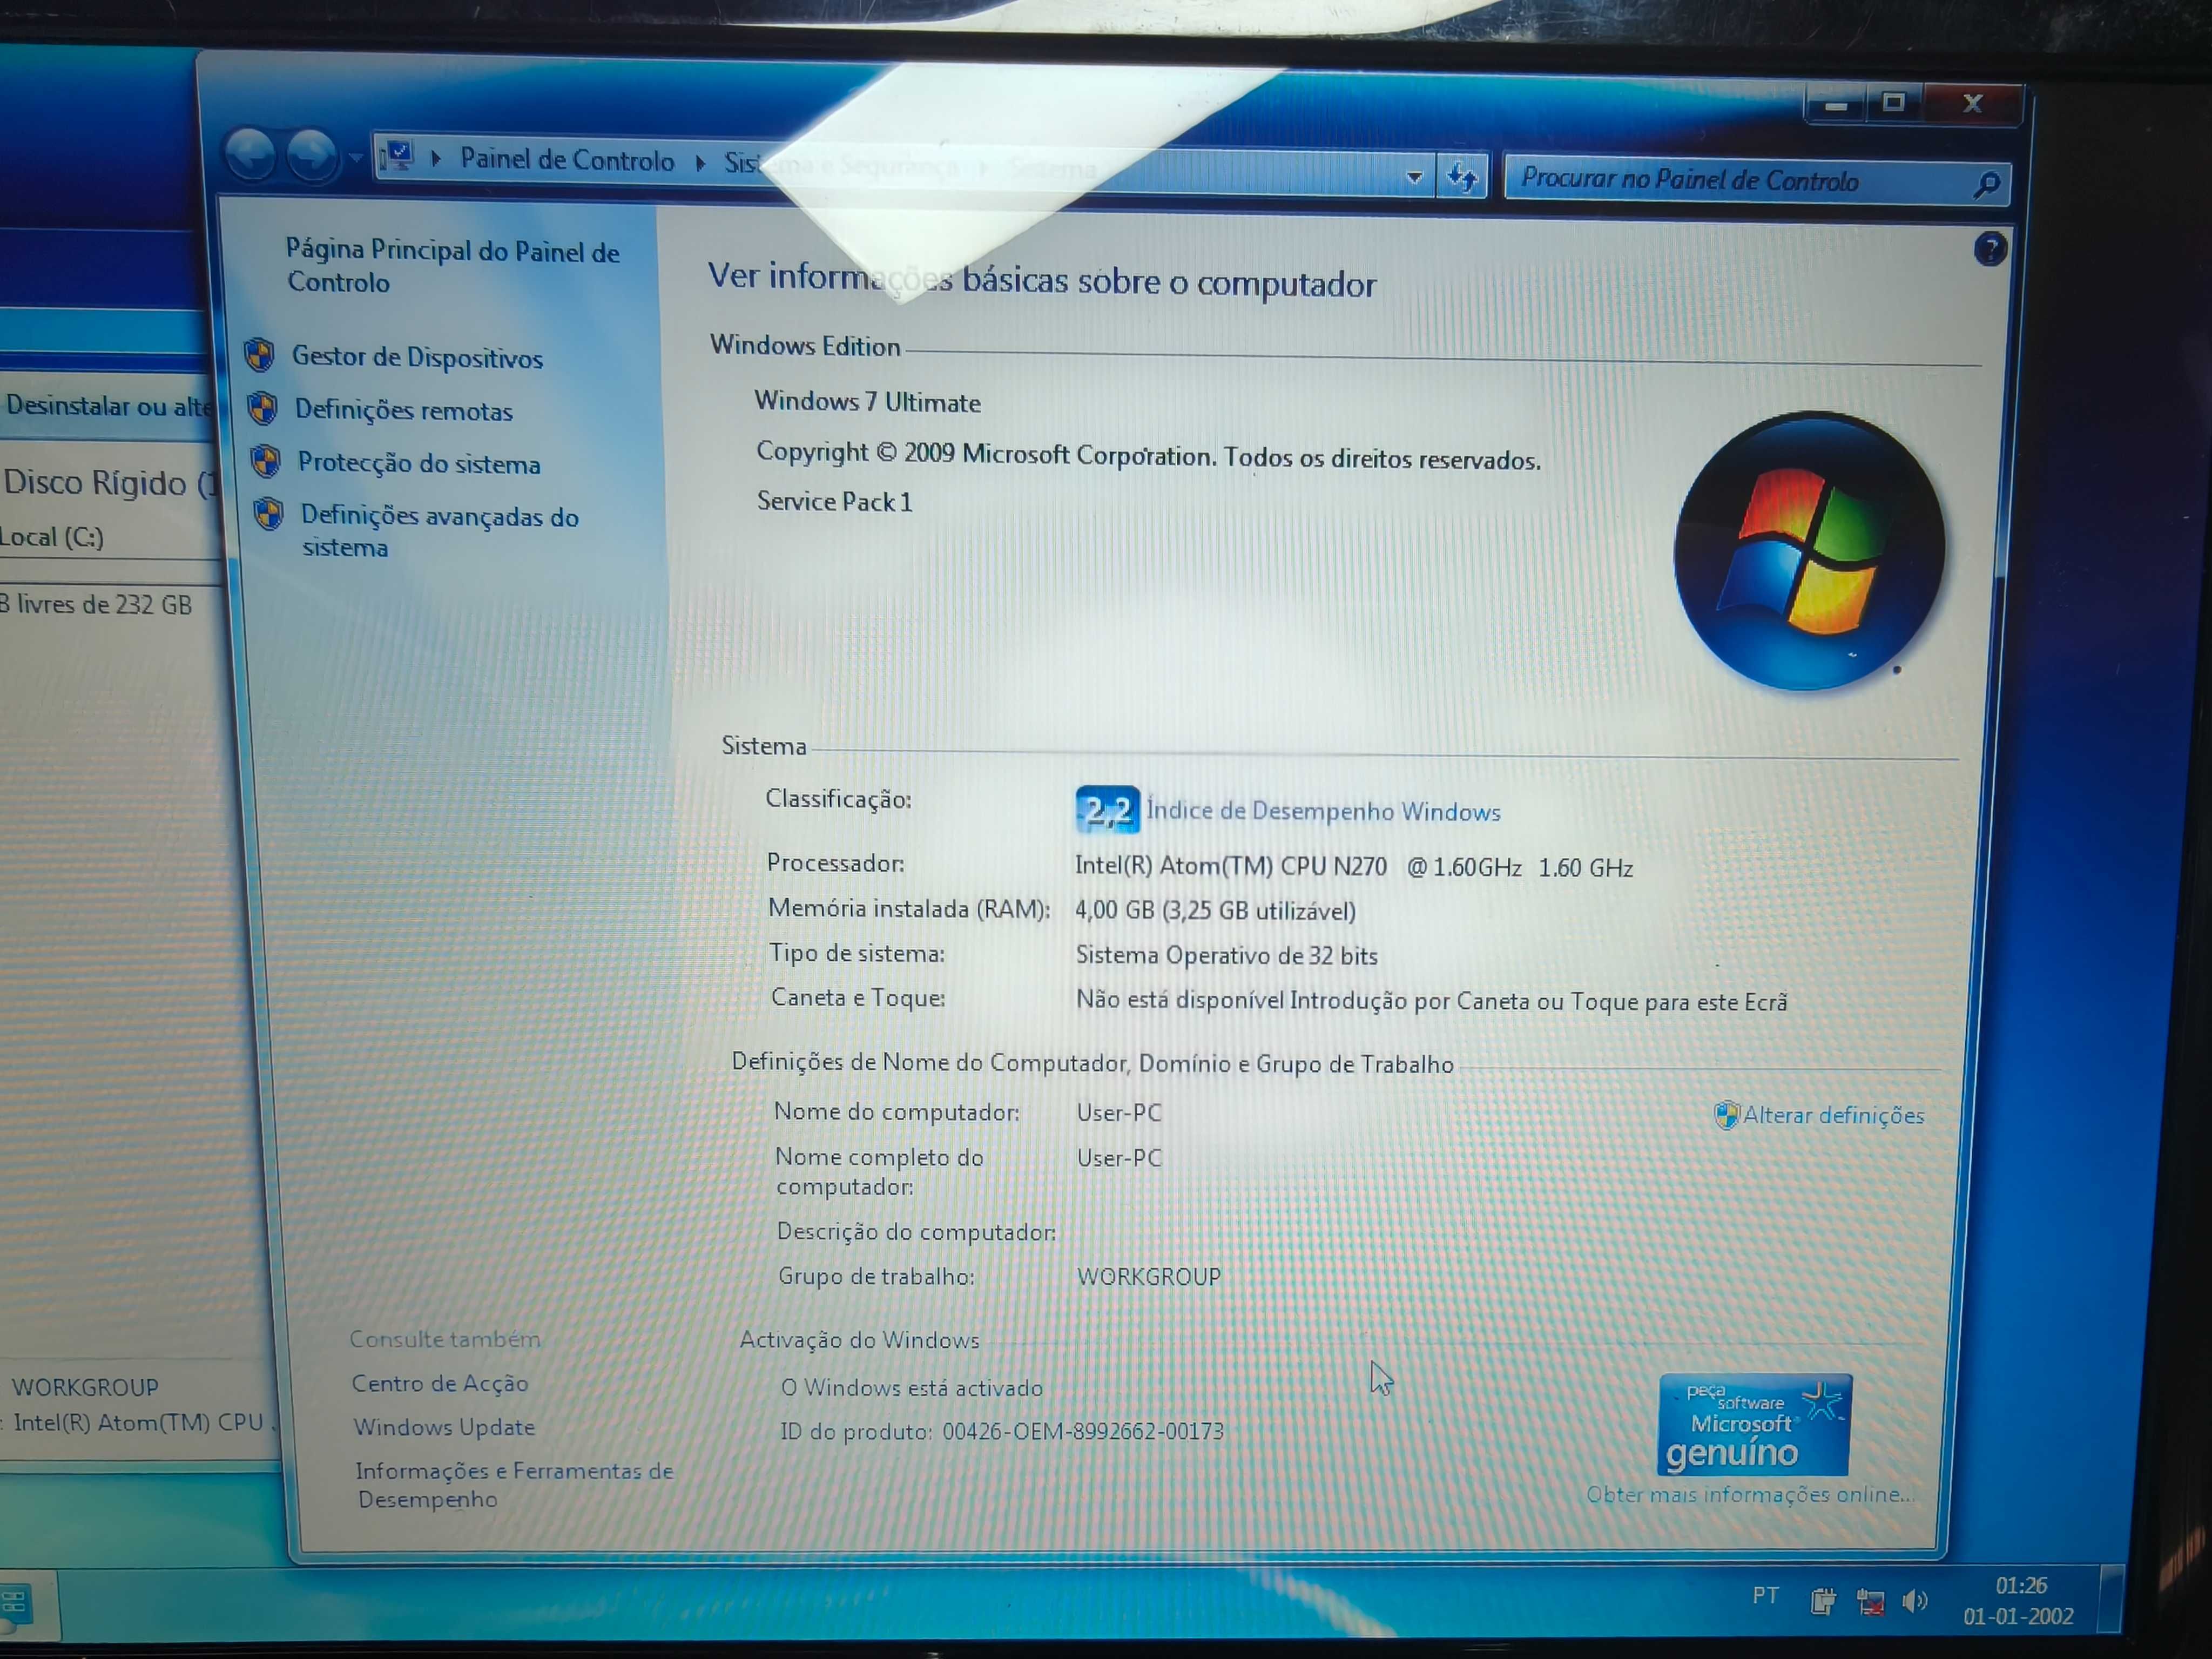This screenshot has height=1659, width=2212.
Task: Click shield icon beside Definições avançadas
Action: (269, 513)
